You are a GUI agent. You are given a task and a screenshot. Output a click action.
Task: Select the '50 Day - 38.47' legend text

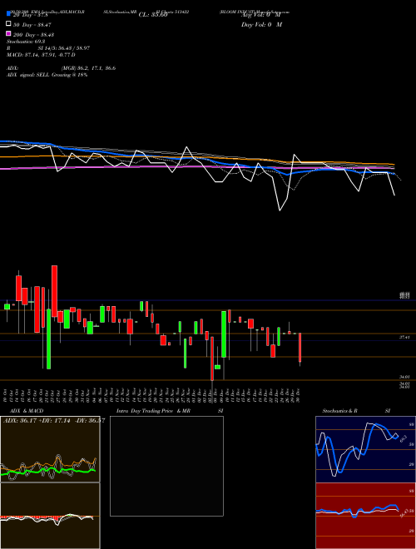[x=32, y=25]
